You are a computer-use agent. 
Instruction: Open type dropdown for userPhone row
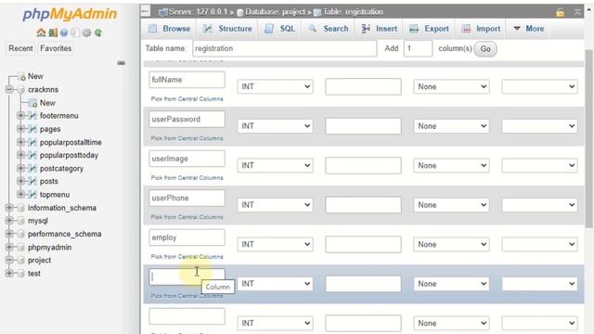(x=275, y=205)
